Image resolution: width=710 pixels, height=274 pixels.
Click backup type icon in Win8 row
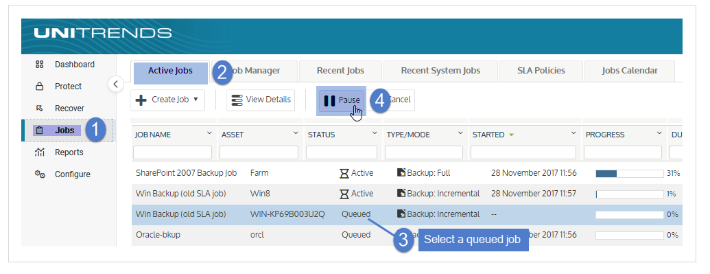401,193
